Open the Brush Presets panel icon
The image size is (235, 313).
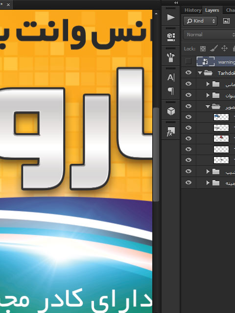(x=171, y=58)
